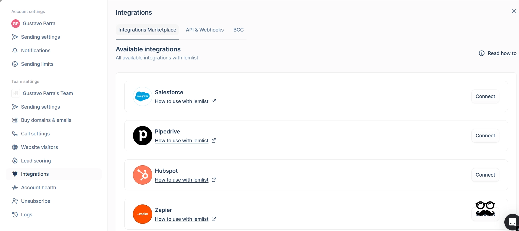Screen dimensions: 519x231
Task: Select the Hubspot sprocket logo
Action: [142, 175]
